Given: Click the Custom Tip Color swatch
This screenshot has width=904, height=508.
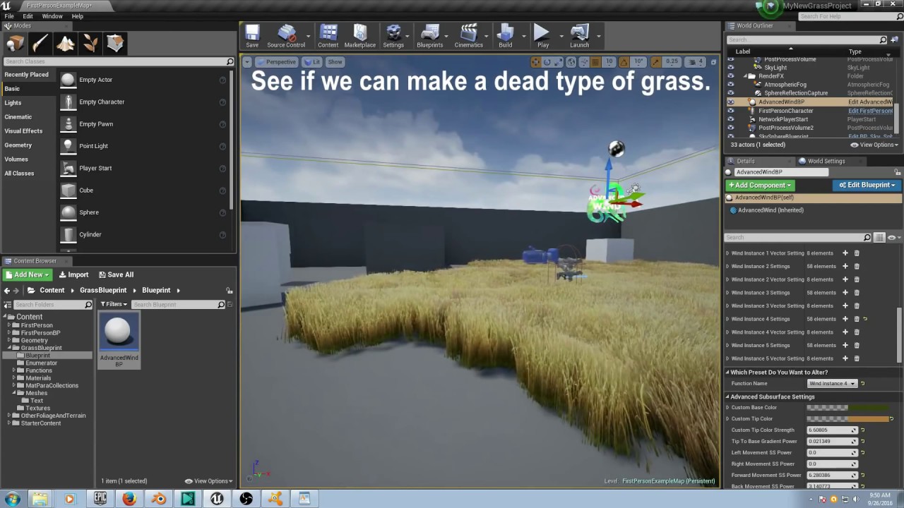Looking at the screenshot, I should [847, 419].
